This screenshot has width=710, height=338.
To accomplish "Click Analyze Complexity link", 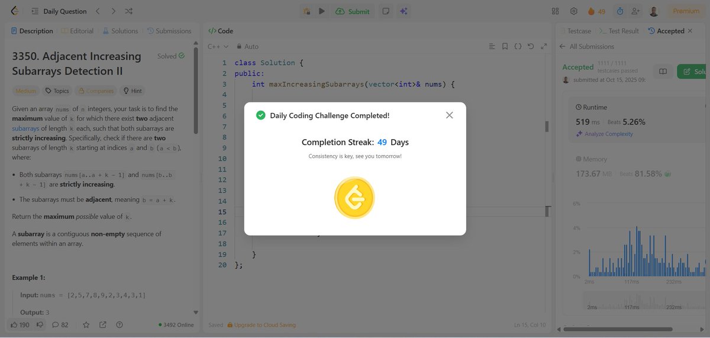I will [x=604, y=134].
